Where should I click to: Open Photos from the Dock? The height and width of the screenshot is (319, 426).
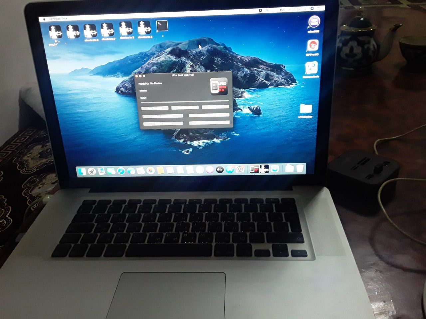click(150, 170)
